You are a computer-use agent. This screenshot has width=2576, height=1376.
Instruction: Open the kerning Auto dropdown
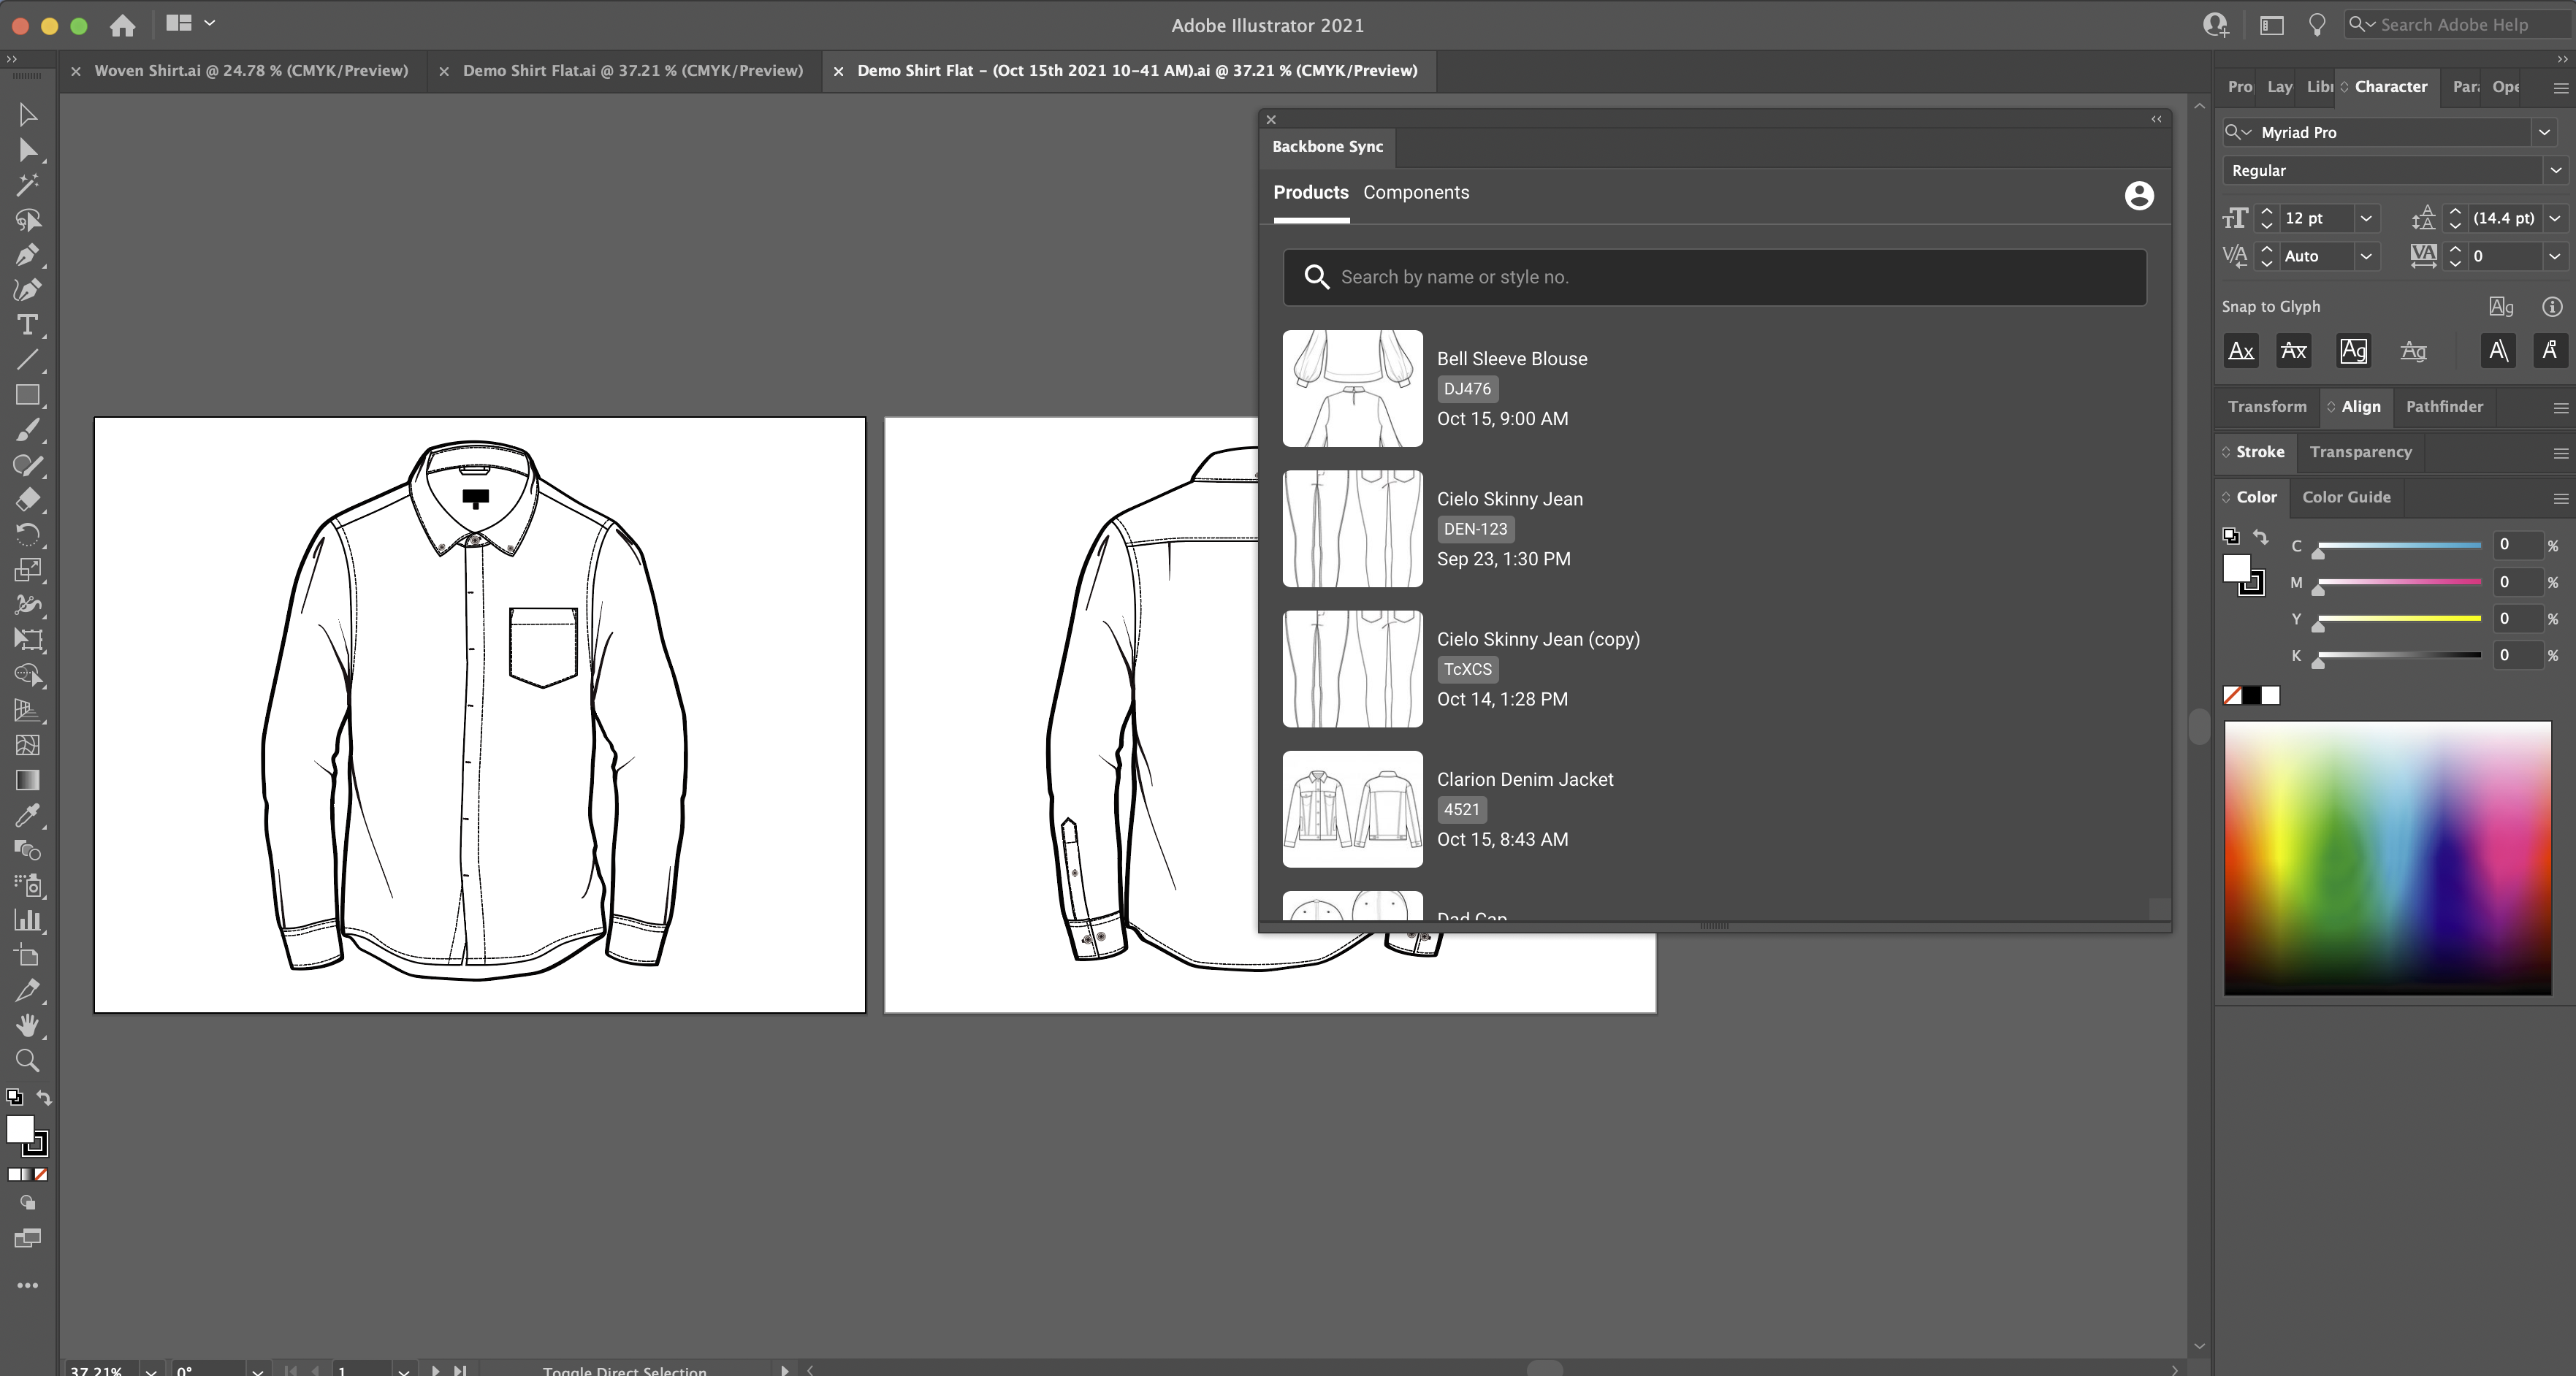(x=2366, y=257)
